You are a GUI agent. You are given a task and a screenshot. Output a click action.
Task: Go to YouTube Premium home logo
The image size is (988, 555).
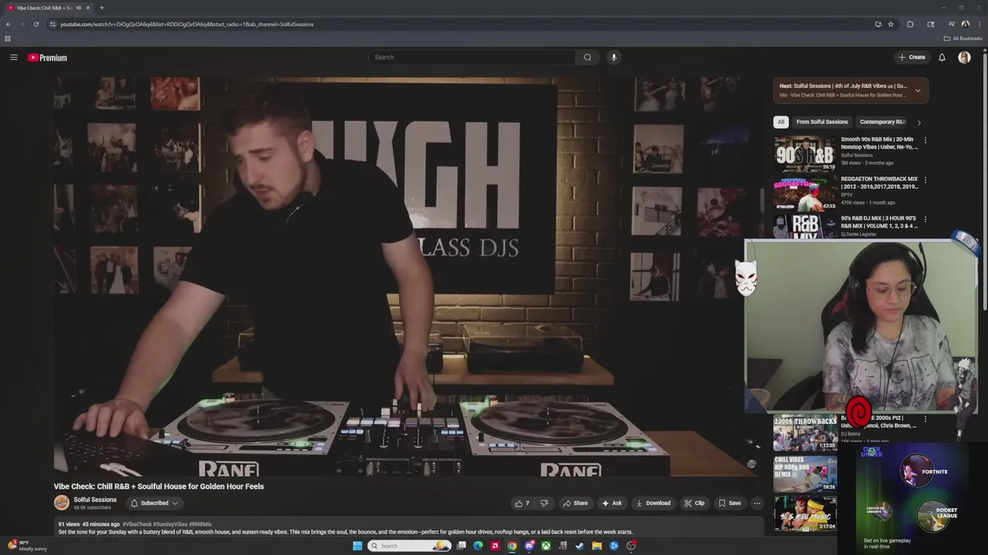[x=47, y=58]
